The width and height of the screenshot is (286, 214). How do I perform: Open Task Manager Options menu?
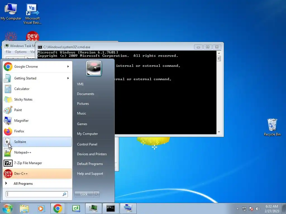pos(21,52)
